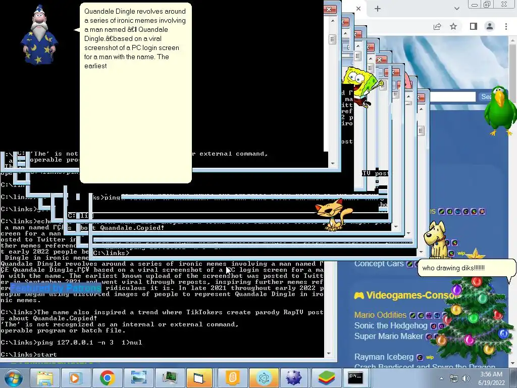Click the 'ping 127.0.0.1 -n 3' command line

coord(72,343)
